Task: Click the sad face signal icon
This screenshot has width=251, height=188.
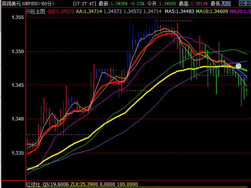Action: click(238, 66)
